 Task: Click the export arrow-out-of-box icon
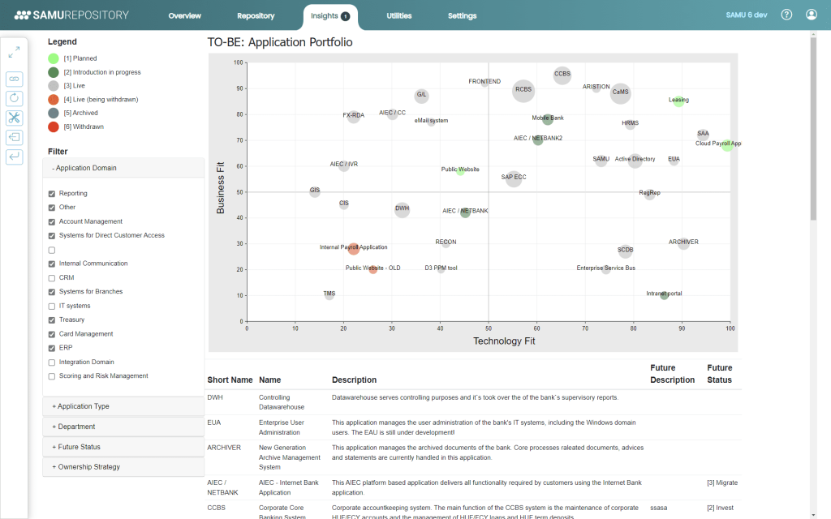[14, 137]
